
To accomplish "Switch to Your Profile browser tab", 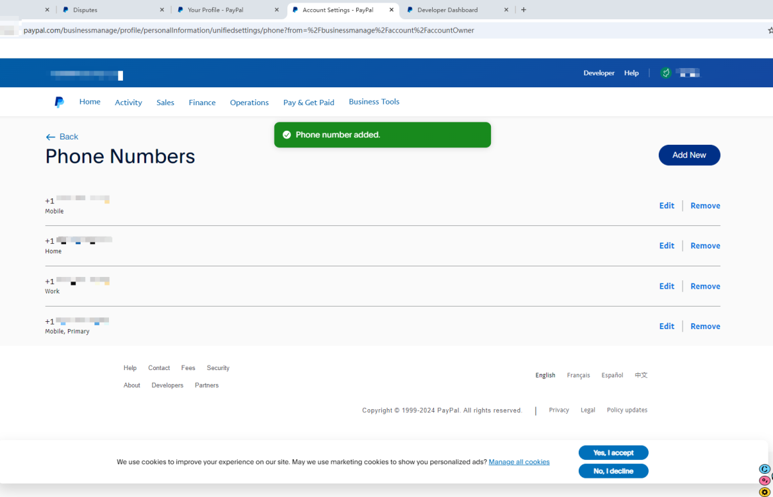I will pos(225,10).
